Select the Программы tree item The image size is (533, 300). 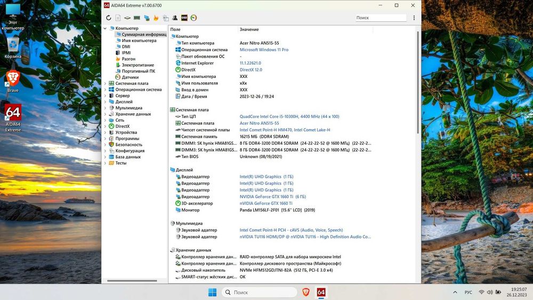127,139
